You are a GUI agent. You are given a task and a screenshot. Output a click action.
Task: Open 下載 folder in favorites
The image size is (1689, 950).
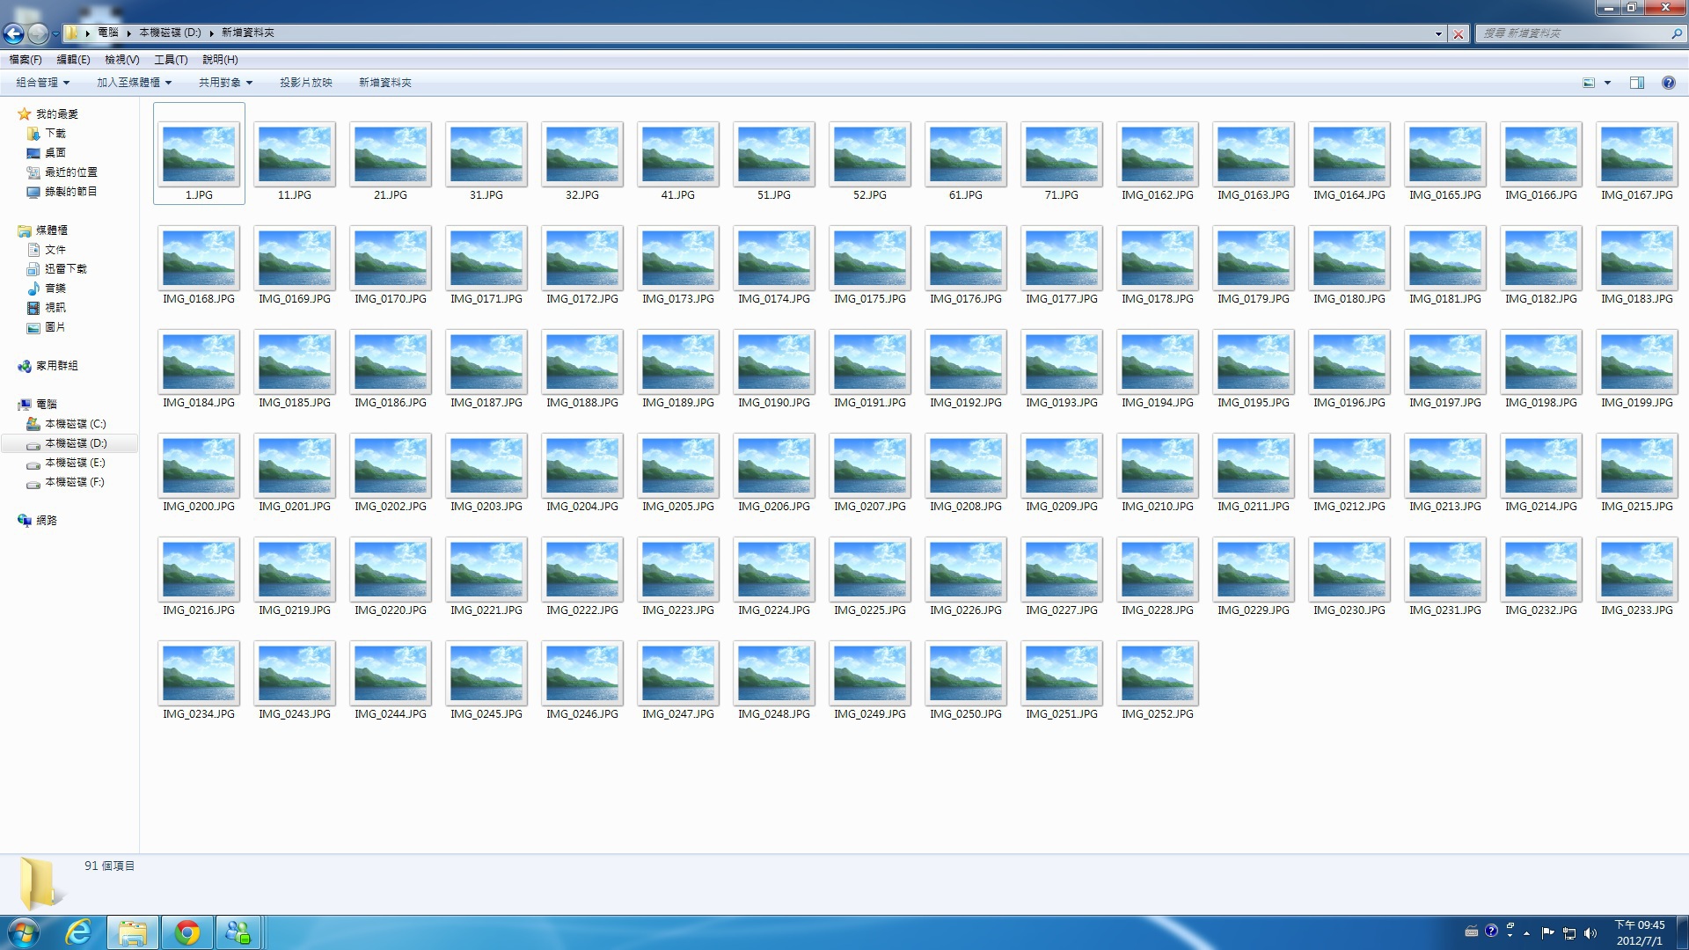point(55,134)
